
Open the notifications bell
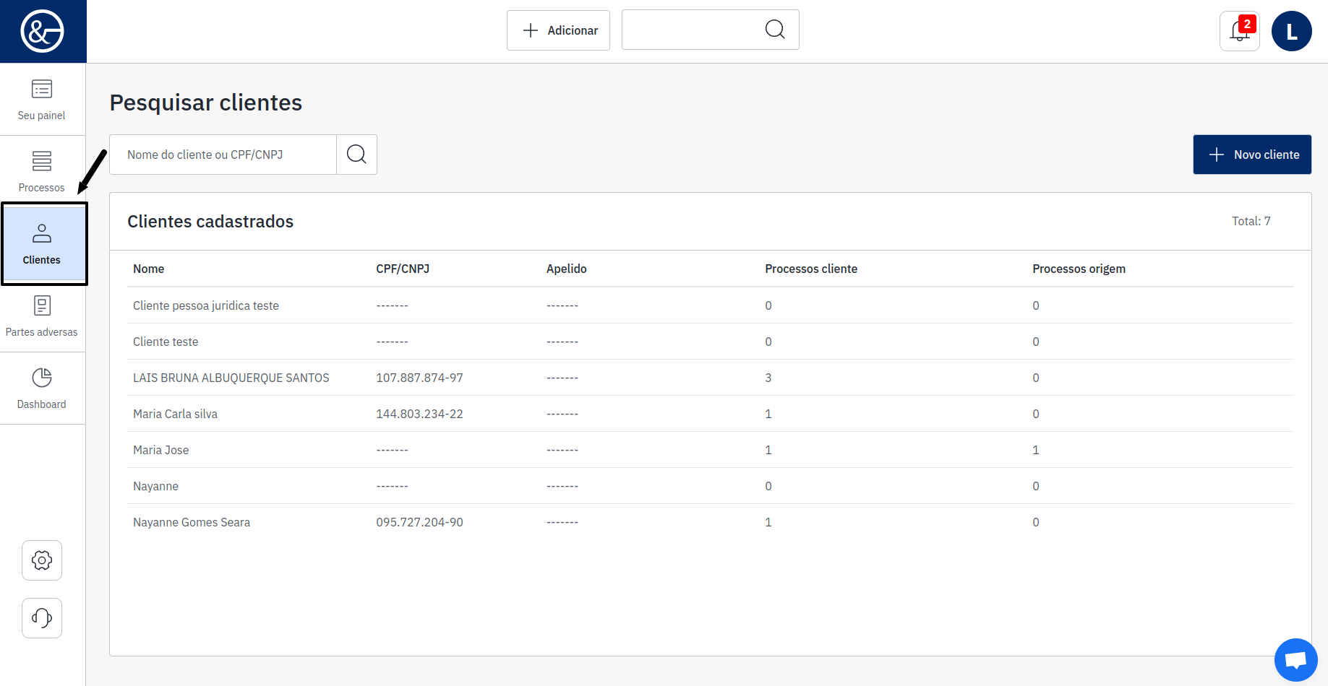point(1240,31)
